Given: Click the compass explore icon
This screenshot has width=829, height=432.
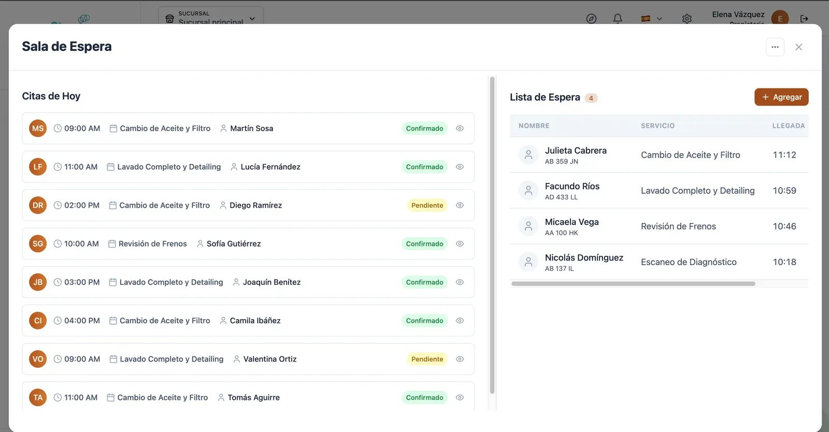Looking at the screenshot, I should point(591,19).
